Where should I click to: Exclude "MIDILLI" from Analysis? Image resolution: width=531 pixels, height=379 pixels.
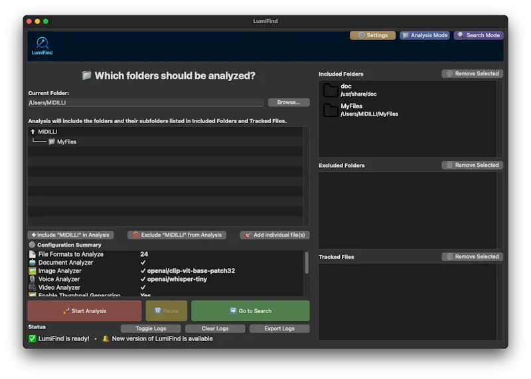tap(177, 235)
